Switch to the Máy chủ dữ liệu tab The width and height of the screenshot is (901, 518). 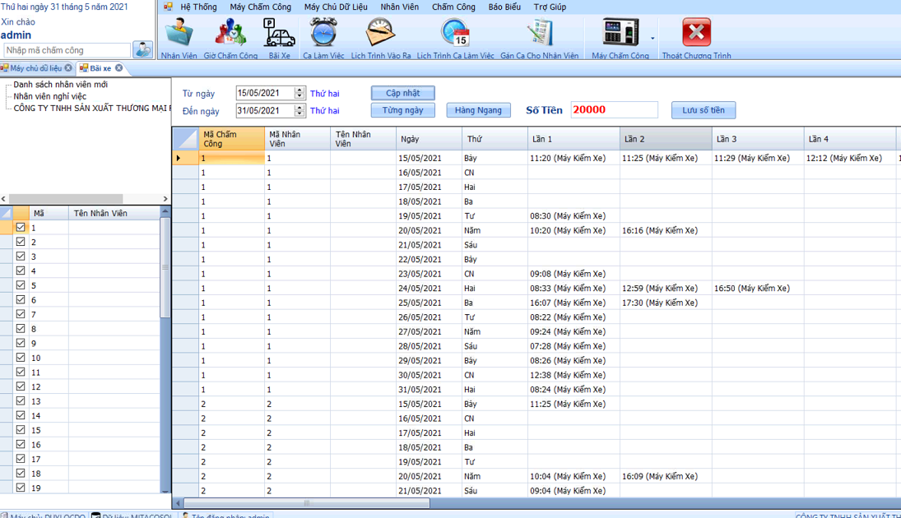click(x=35, y=68)
